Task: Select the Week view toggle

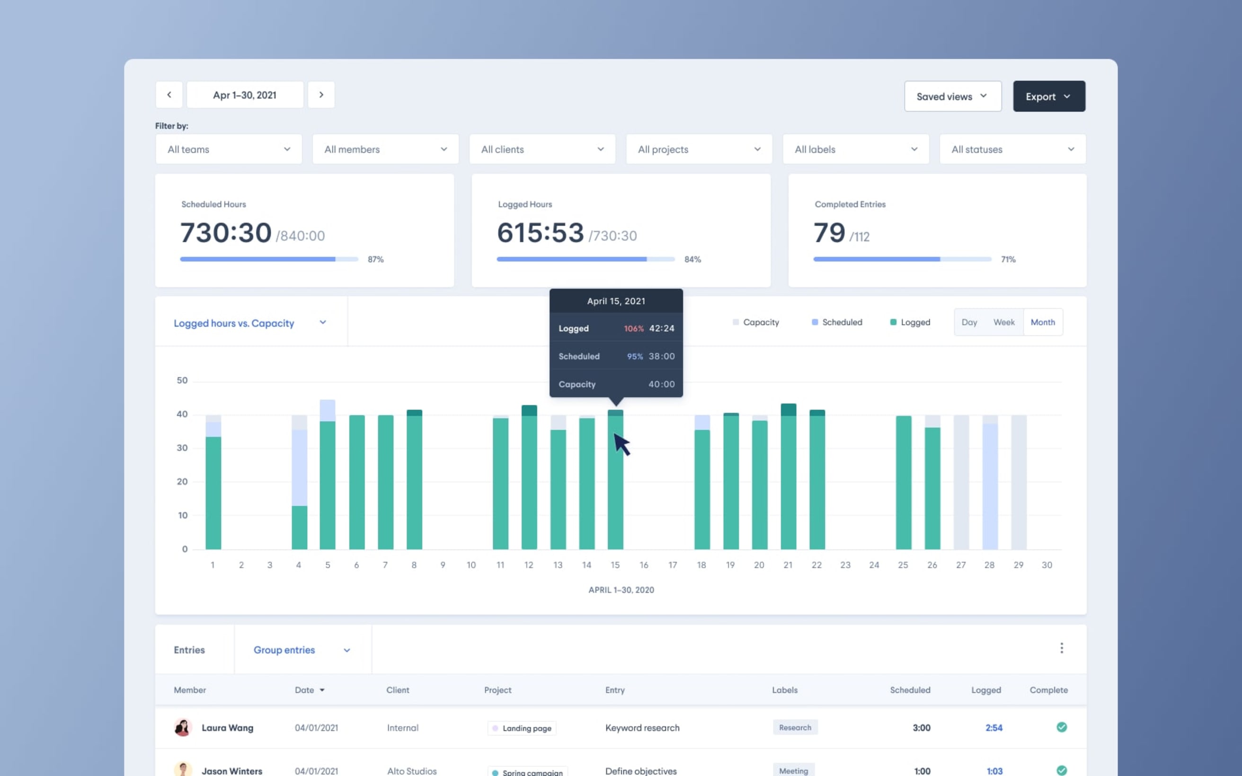Action: (x=1004, y=322)
